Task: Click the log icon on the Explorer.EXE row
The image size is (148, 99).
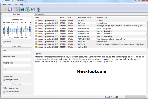Action: pos(36,47)
